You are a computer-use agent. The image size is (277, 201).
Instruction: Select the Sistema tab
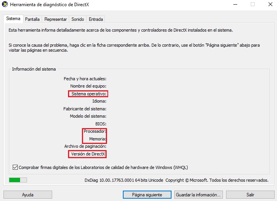(x=13, y=19)
